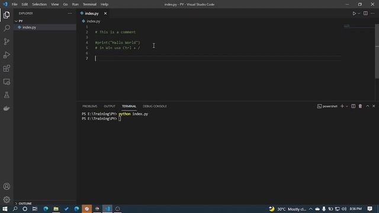This screenshot has height=213, width=379.
Task: Open File Explorer from taskbar
Action: click(x=56, y=209)
